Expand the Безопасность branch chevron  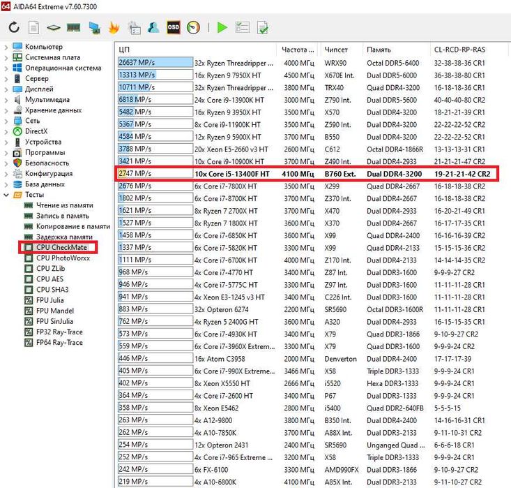click(6, 163)
